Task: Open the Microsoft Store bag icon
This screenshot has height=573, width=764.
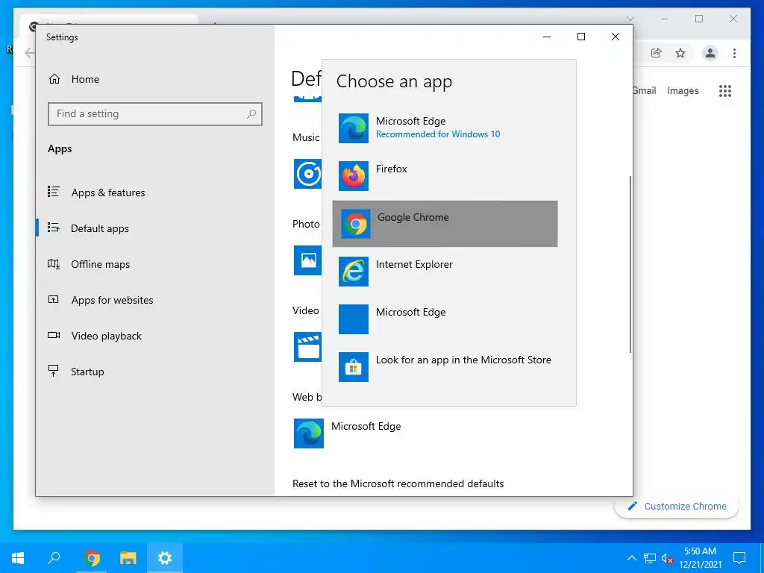Action: click(353, 367)
